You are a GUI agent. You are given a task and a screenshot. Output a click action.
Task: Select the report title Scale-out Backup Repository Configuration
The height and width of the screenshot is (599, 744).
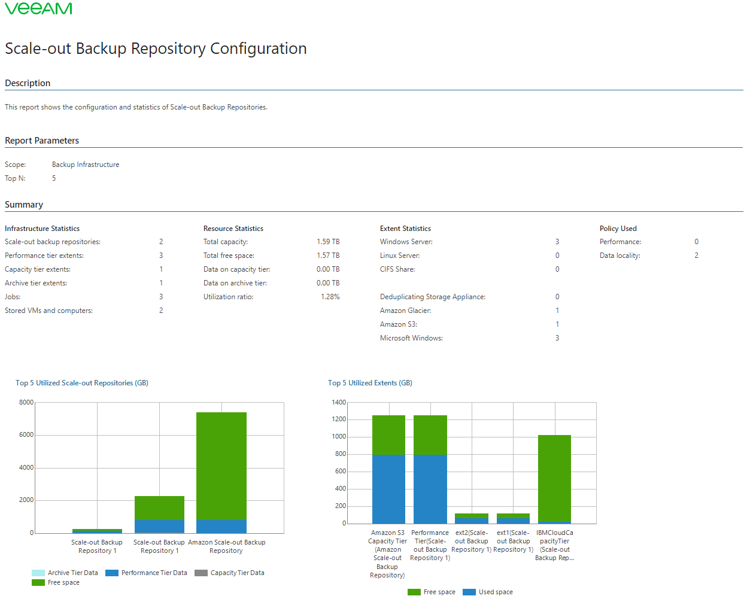156,48
